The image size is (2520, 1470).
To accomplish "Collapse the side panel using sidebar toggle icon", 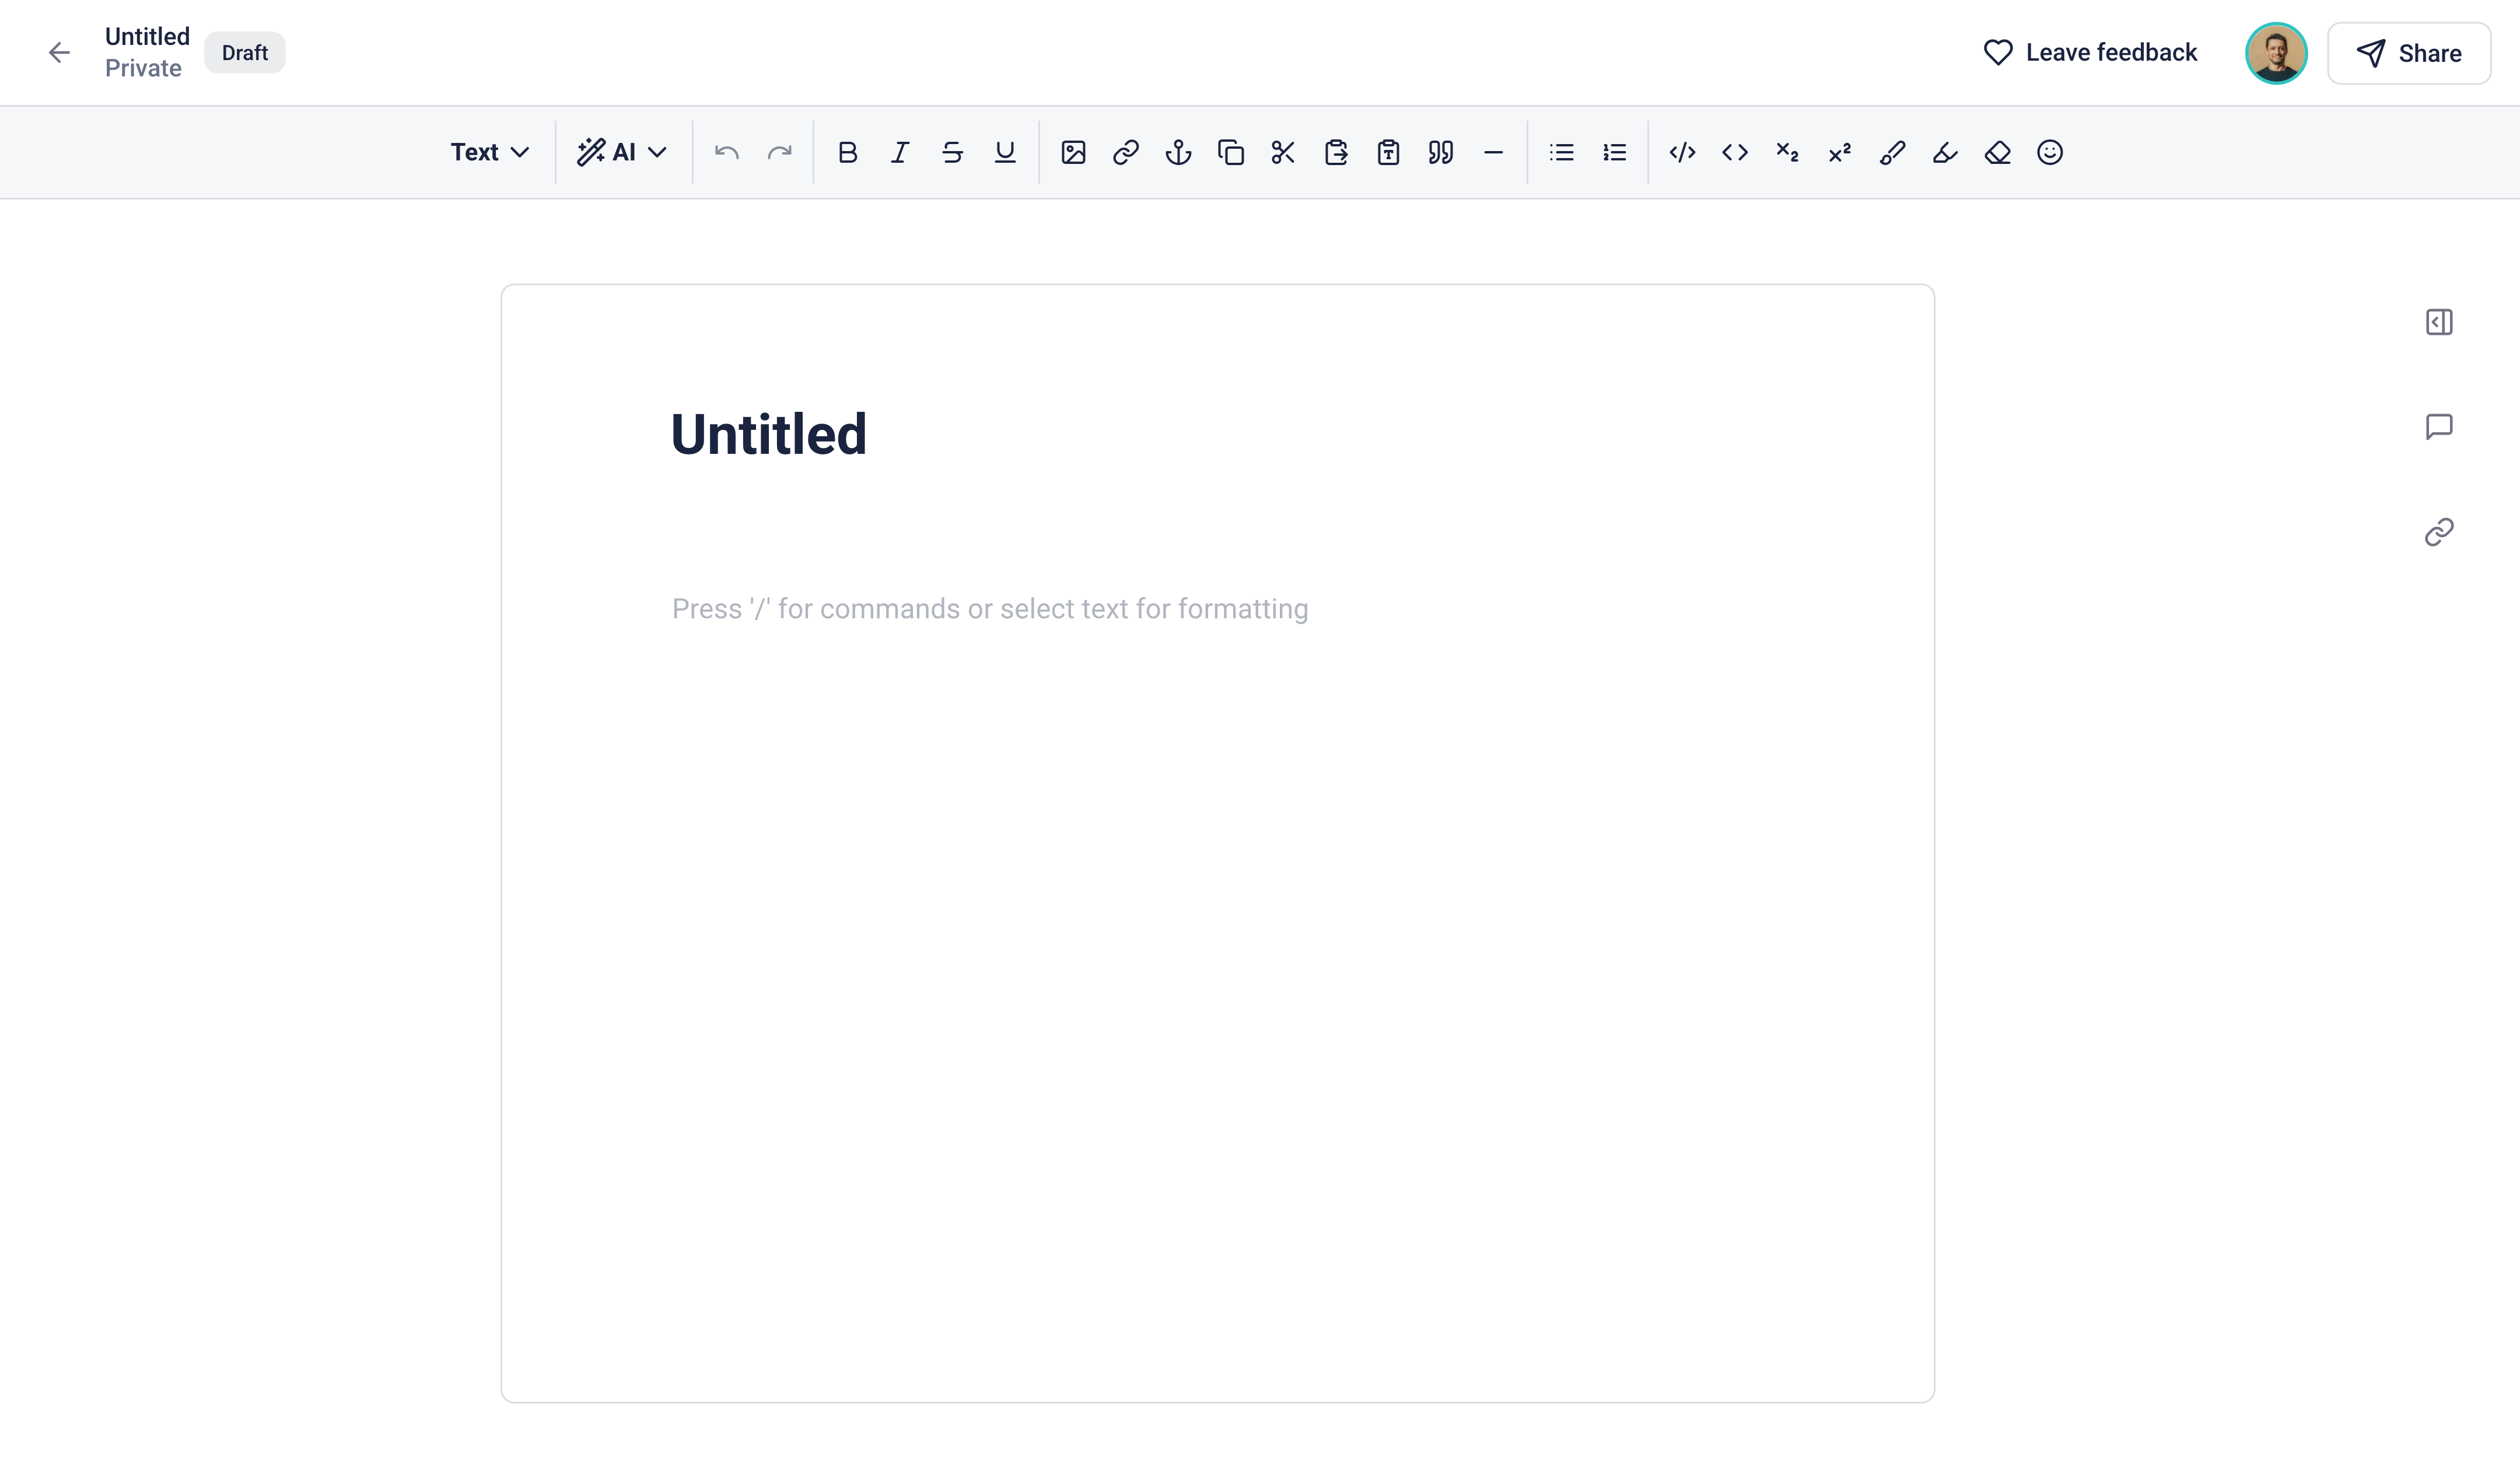I will [2438, 322].
